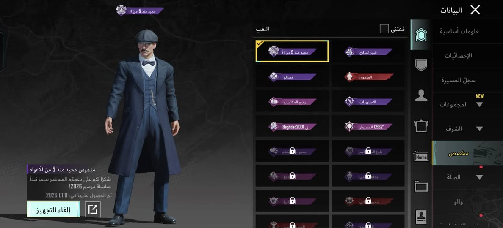The width and height of the screenshot is (503, 228).
Task: Open the الإحصائيات statistics tab
Action: tap(459, 56)
